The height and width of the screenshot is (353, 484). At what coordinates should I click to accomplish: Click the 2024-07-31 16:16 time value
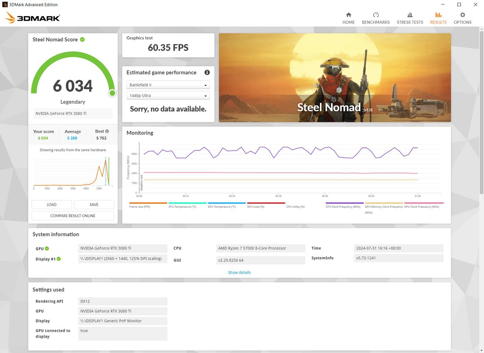click(398, 248)
